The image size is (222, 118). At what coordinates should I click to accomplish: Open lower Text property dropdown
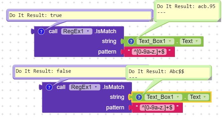(x=198, y=97)
